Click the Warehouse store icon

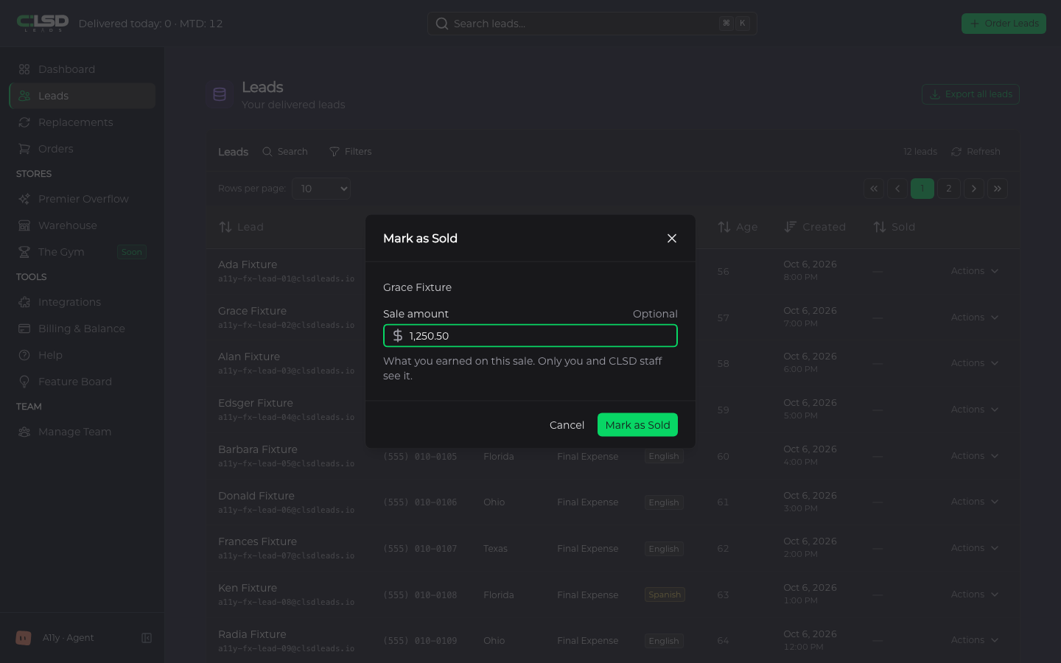click(24, 225)
